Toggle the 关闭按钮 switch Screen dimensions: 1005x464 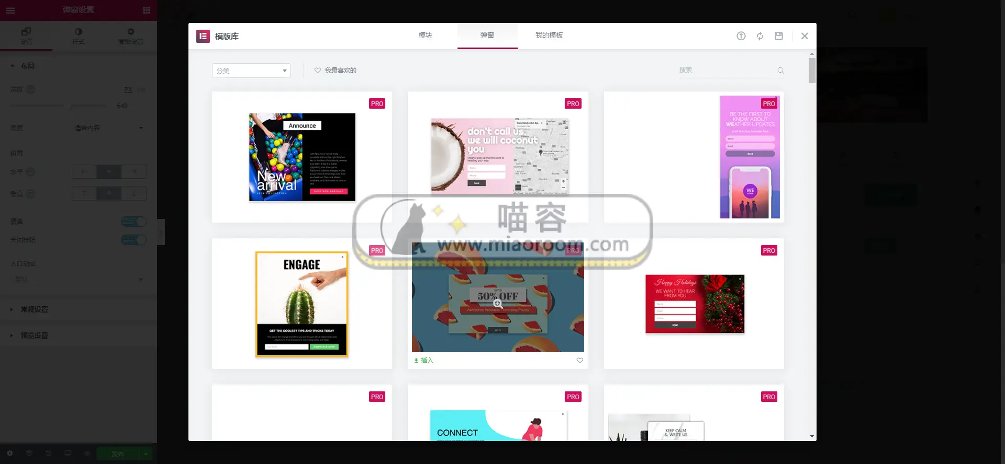tap(133, 240)
